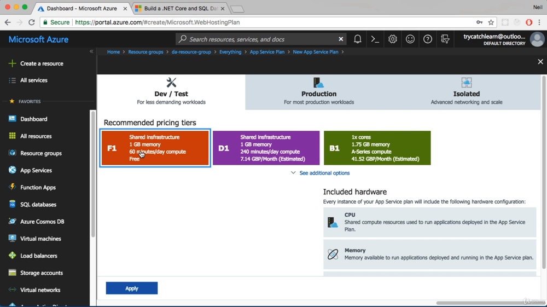The image size is (547, 307).
Task: Launch Cloud Shell from the top bar
Action: coord(375,39)
